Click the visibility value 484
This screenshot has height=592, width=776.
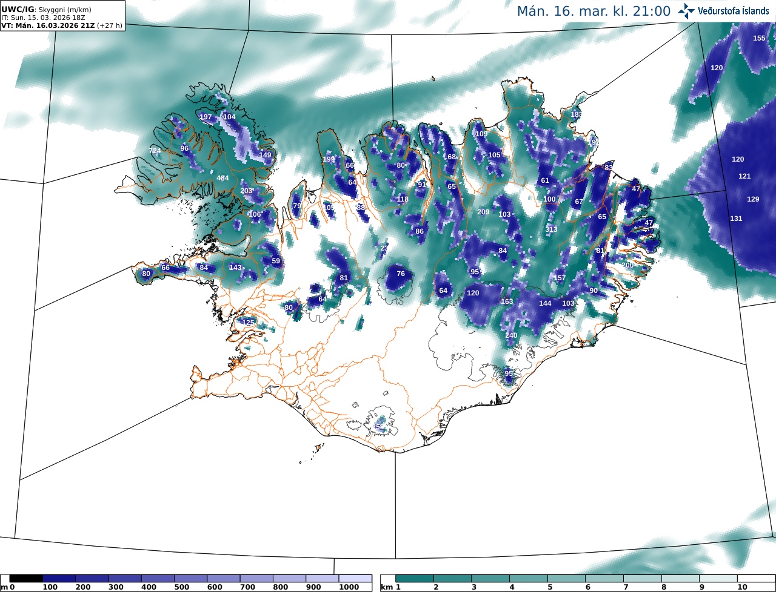coord(223,178)
